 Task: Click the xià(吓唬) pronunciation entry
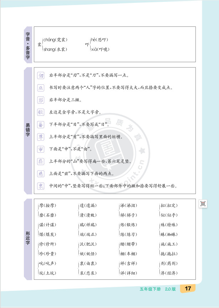coord(100,49)
